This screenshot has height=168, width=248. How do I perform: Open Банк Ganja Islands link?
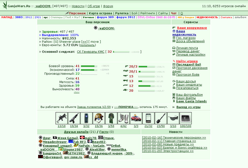pyautogui.click(x=191, y=101)
